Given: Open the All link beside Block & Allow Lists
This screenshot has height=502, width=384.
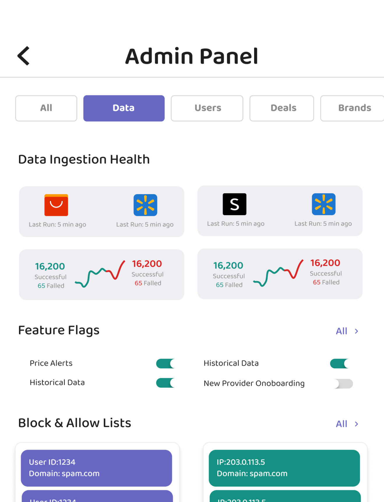Looking at the screenshot, I should coord(341,424).
